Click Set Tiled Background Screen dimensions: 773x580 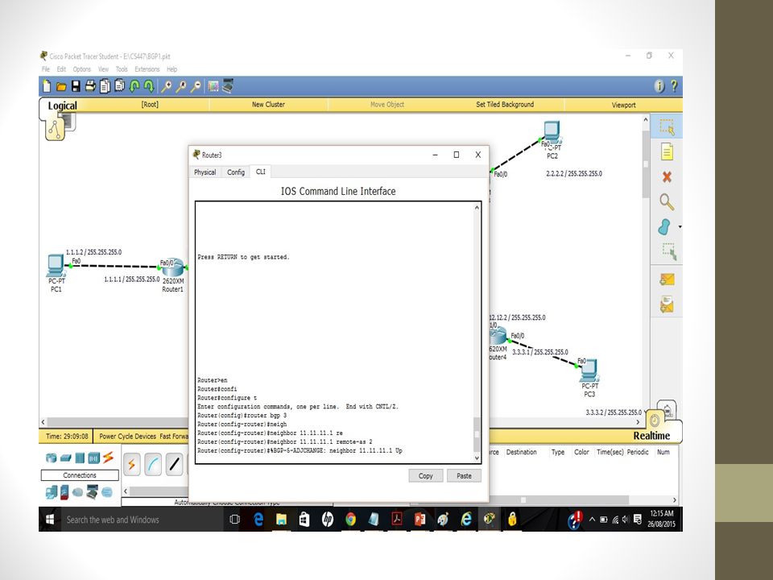pos(505,105)
